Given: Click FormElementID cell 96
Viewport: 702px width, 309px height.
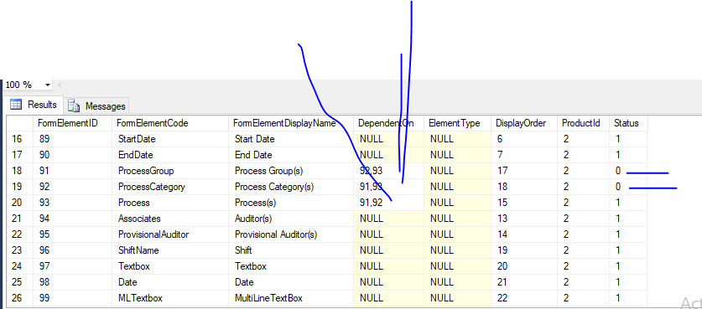Looking at the screenshot, I should [72, 250].
